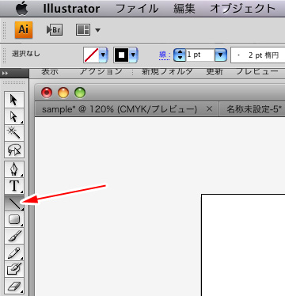Click the arrange documents layout icon
This screenshot has height=296, width=285.
pyautogui.click(x=83, y=30)
